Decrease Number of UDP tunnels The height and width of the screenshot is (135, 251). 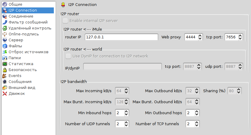[126, 125]
